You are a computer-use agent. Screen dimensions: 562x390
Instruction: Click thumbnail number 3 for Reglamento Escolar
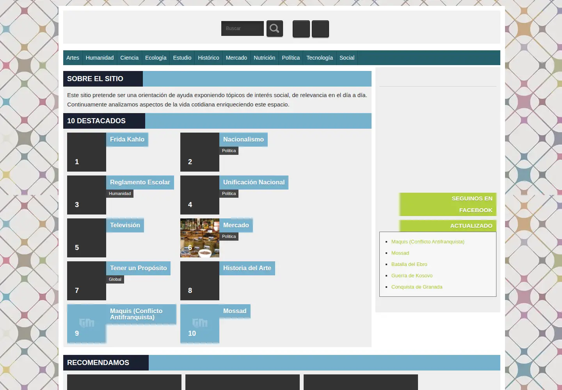pyautogui.click(x=87, y=195)
